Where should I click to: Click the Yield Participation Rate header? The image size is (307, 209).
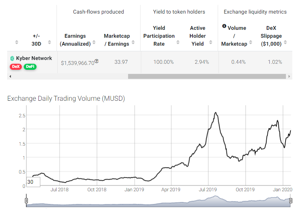159,36
